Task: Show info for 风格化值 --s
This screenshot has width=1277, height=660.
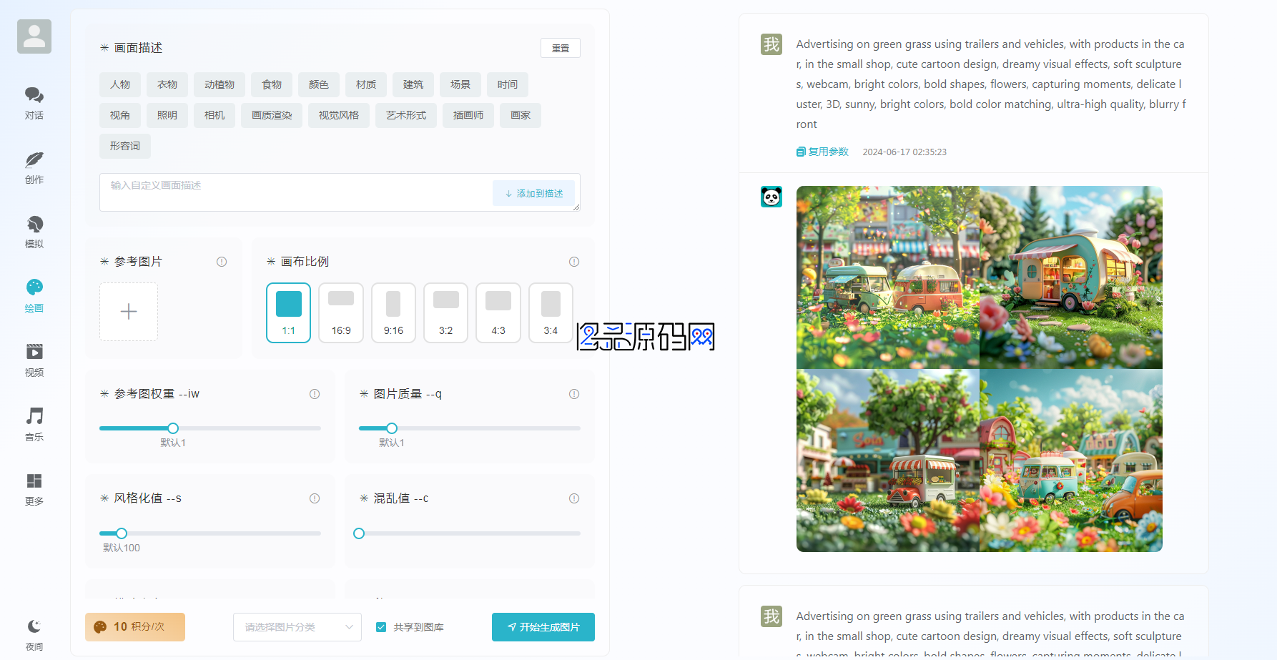Action: point(315,498)
